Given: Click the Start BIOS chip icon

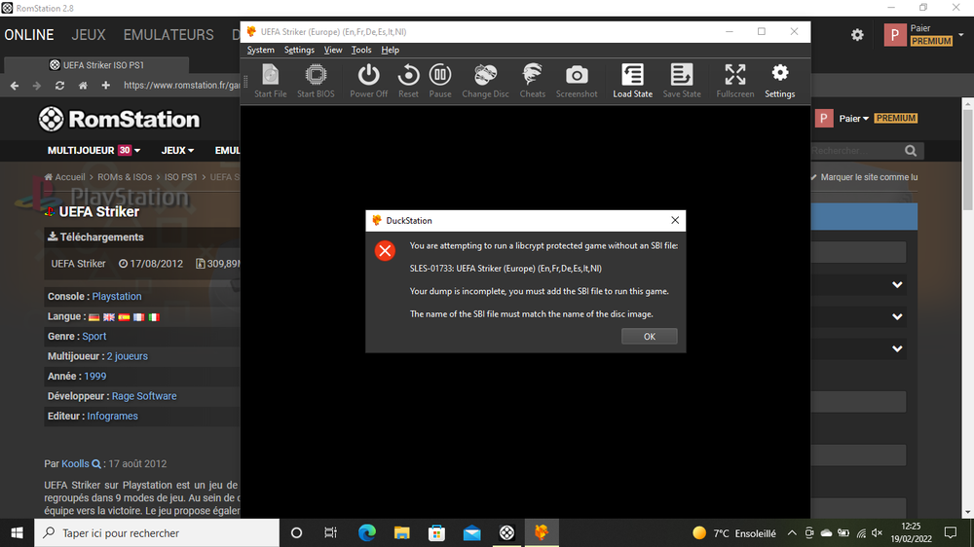Looking at the screenshot, I should (x=316, y=80).
